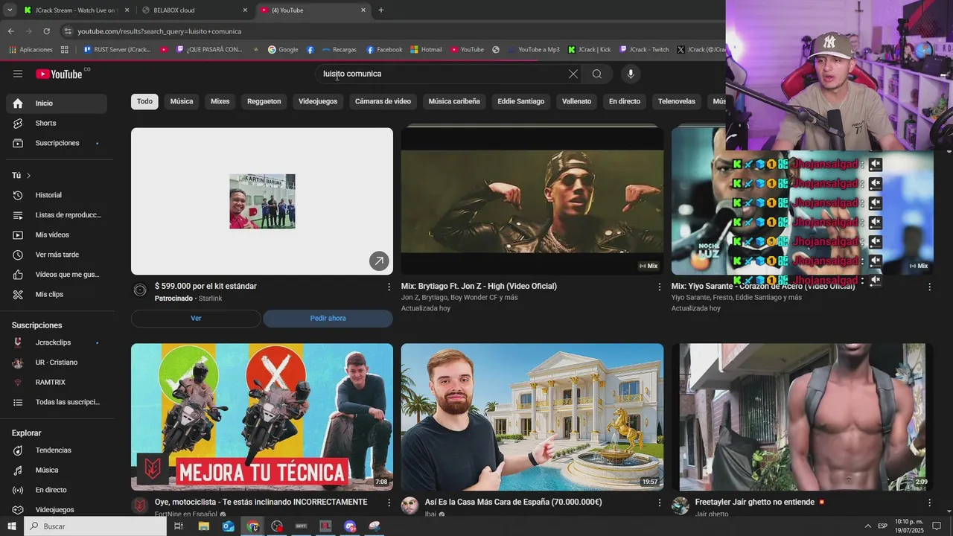
Task: Open the Hotmail bookmark
Action: (426, 50)
